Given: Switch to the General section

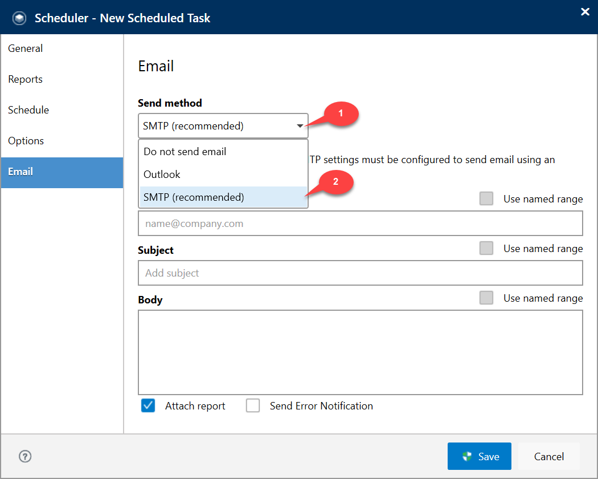Looking at the screenshot, I should click(x=25, y=48).
